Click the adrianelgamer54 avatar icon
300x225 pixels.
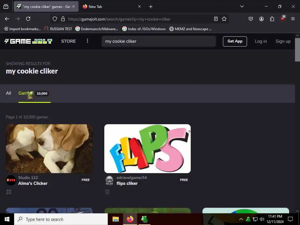click(110, 180)
